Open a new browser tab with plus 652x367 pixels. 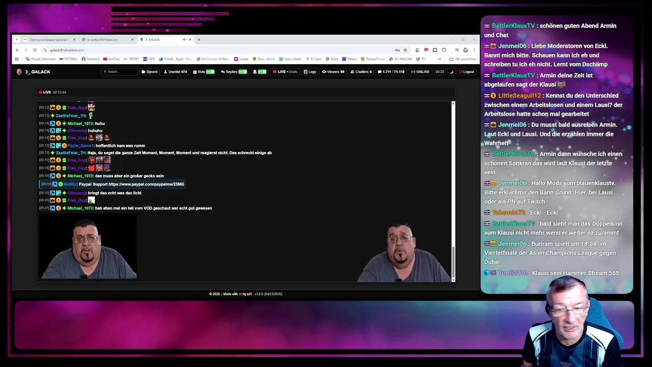point(199,40)
